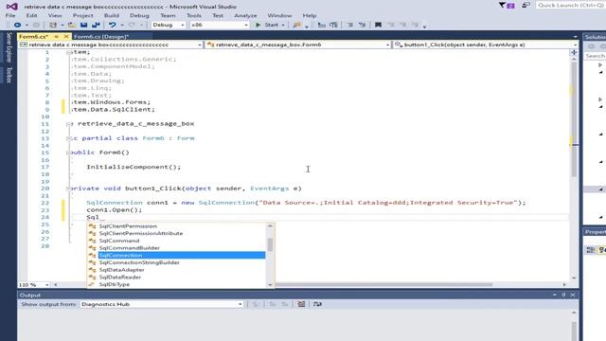The width and height of the screenshot is (606, 341).
Task: Open the Help menu
Action: 310,15
